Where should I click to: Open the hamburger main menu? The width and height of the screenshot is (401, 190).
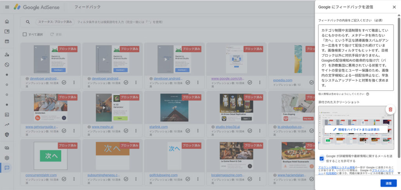point(7,7)
